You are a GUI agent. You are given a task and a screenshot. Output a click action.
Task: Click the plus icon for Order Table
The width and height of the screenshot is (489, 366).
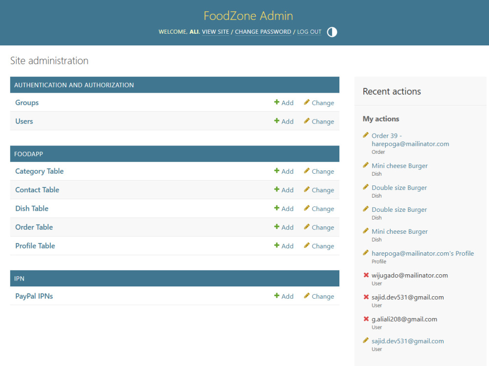[x=277, y=226]
